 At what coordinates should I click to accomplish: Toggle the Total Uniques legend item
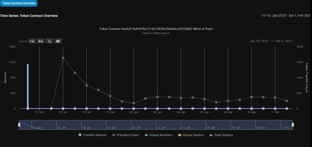click(x=221, y=135)
